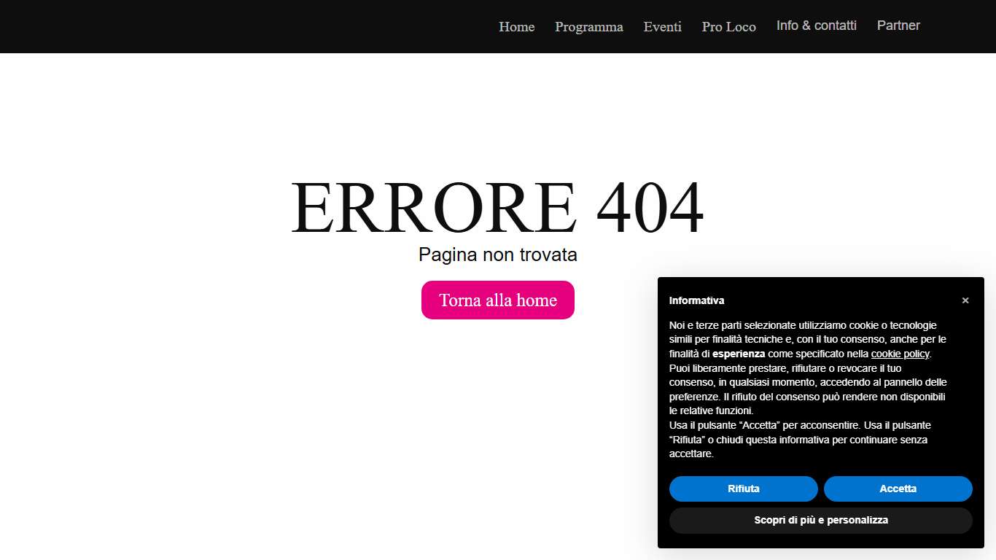Click the Informativa banner title
The height and width of the screenshot is (560, 996).
point(696,300)
